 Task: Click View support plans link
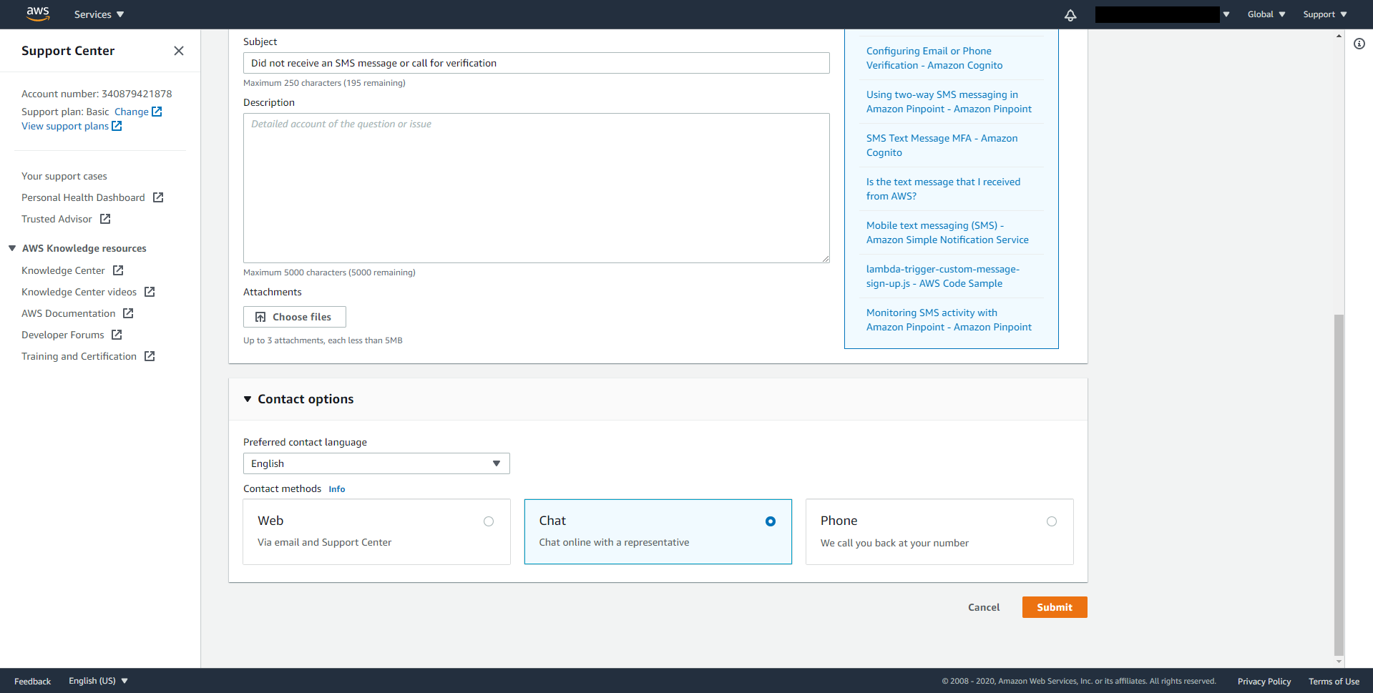coord(65,126)
